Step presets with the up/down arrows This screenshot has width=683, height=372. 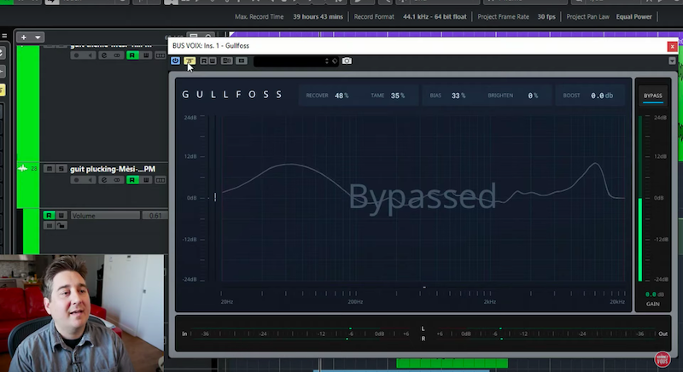[327, 61]
